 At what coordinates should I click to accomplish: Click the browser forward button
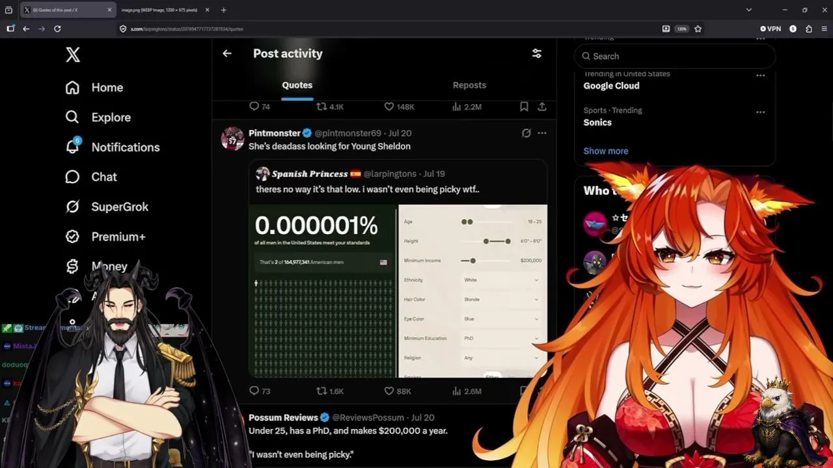pyautogui.click(x=42, y=29)
